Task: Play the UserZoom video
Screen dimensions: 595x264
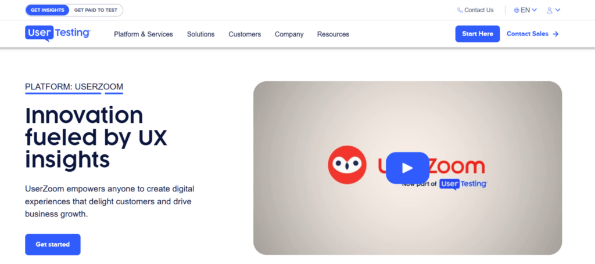Action: click(407, 168)
